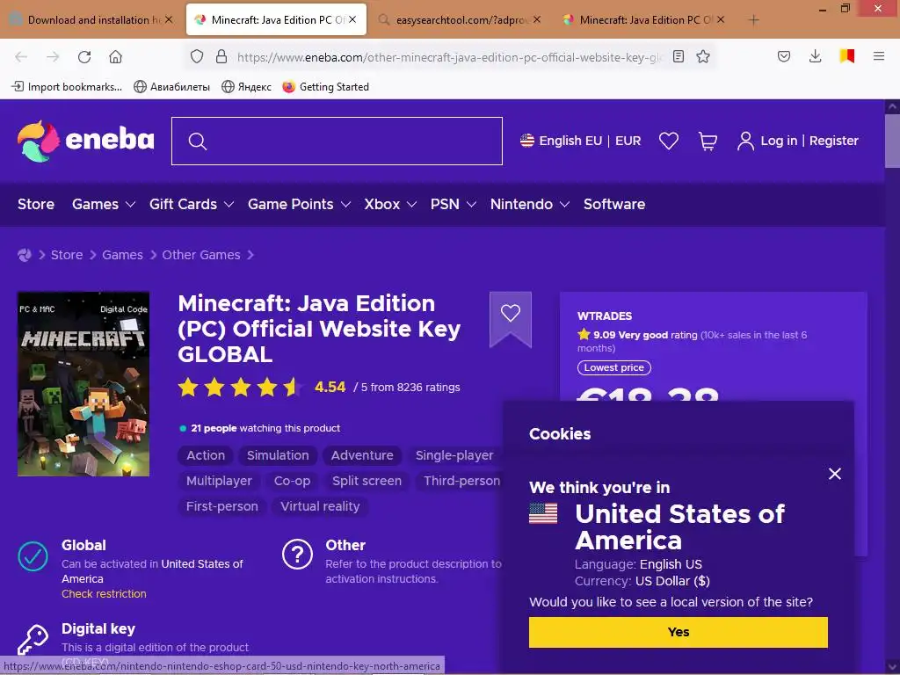Close the cookies location popup
This screenshot has height=675, width=900.
(x=835, y=474)
